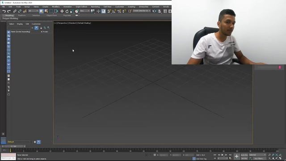286x161 pixels.
Task: Open Scene Explorer Customize menu
Action: 36,24
